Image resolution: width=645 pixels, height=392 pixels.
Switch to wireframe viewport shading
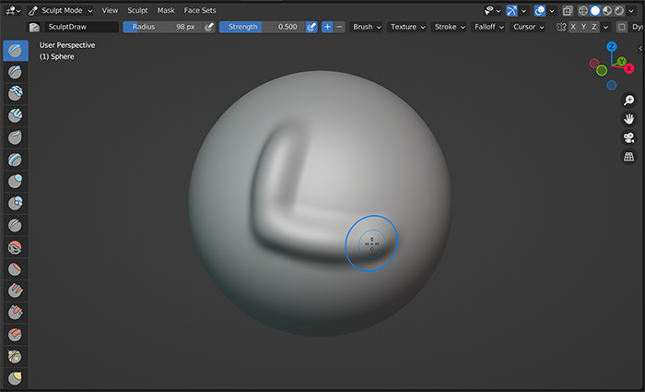point(583,11)
